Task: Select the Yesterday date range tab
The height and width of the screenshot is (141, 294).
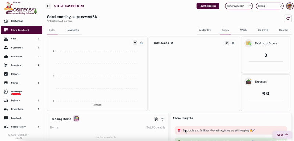Action: point(205,30)
